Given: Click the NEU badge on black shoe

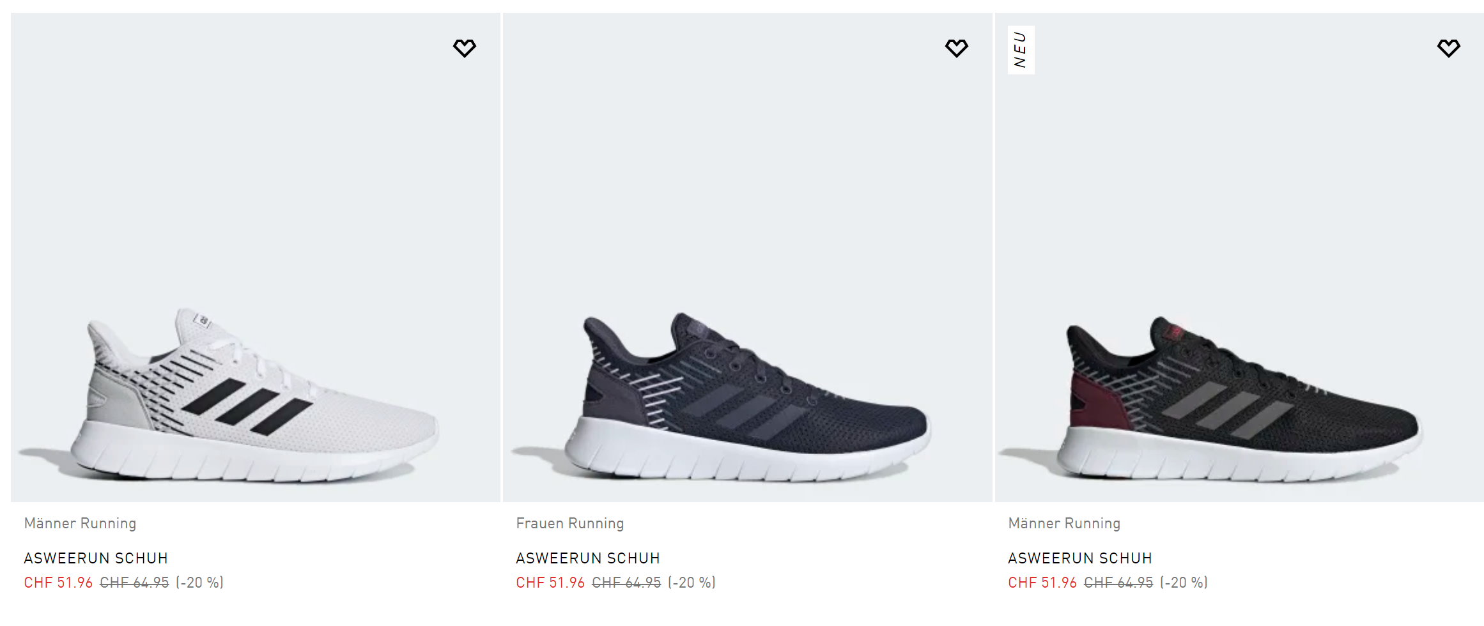Looking at the screenshot, I should point(1021,50).
